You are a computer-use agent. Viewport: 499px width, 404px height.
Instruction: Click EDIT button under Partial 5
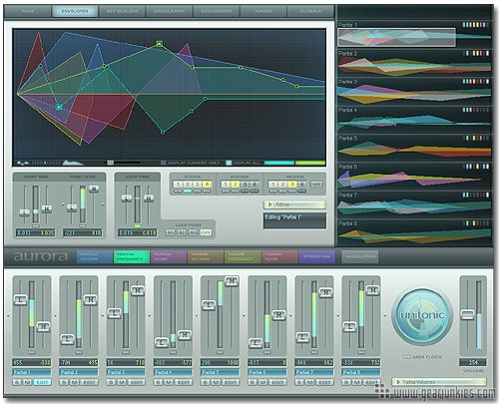click(x=231, y=382)
